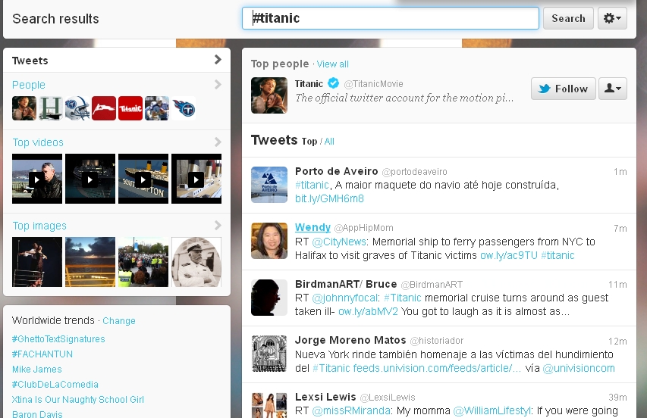647x418 pixels.
Task: Click the 1m timestamp on Porto de Aveiro tweet
Action: [x=620, y=172]
